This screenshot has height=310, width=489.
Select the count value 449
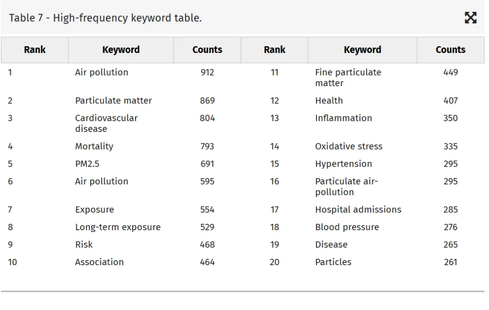click(x=451, y=73)
